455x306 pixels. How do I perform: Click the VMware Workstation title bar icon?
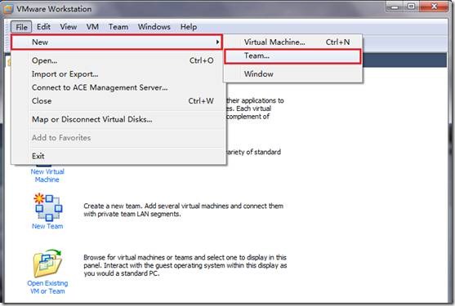tap(8, 9)
